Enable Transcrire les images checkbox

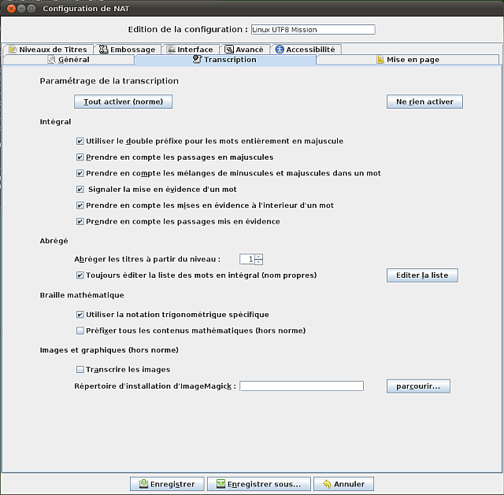pos(80,370)
